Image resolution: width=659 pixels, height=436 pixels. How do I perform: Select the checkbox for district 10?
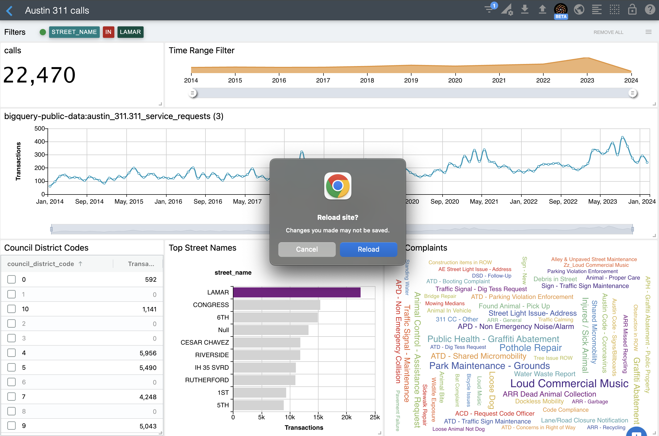[11, 309]
